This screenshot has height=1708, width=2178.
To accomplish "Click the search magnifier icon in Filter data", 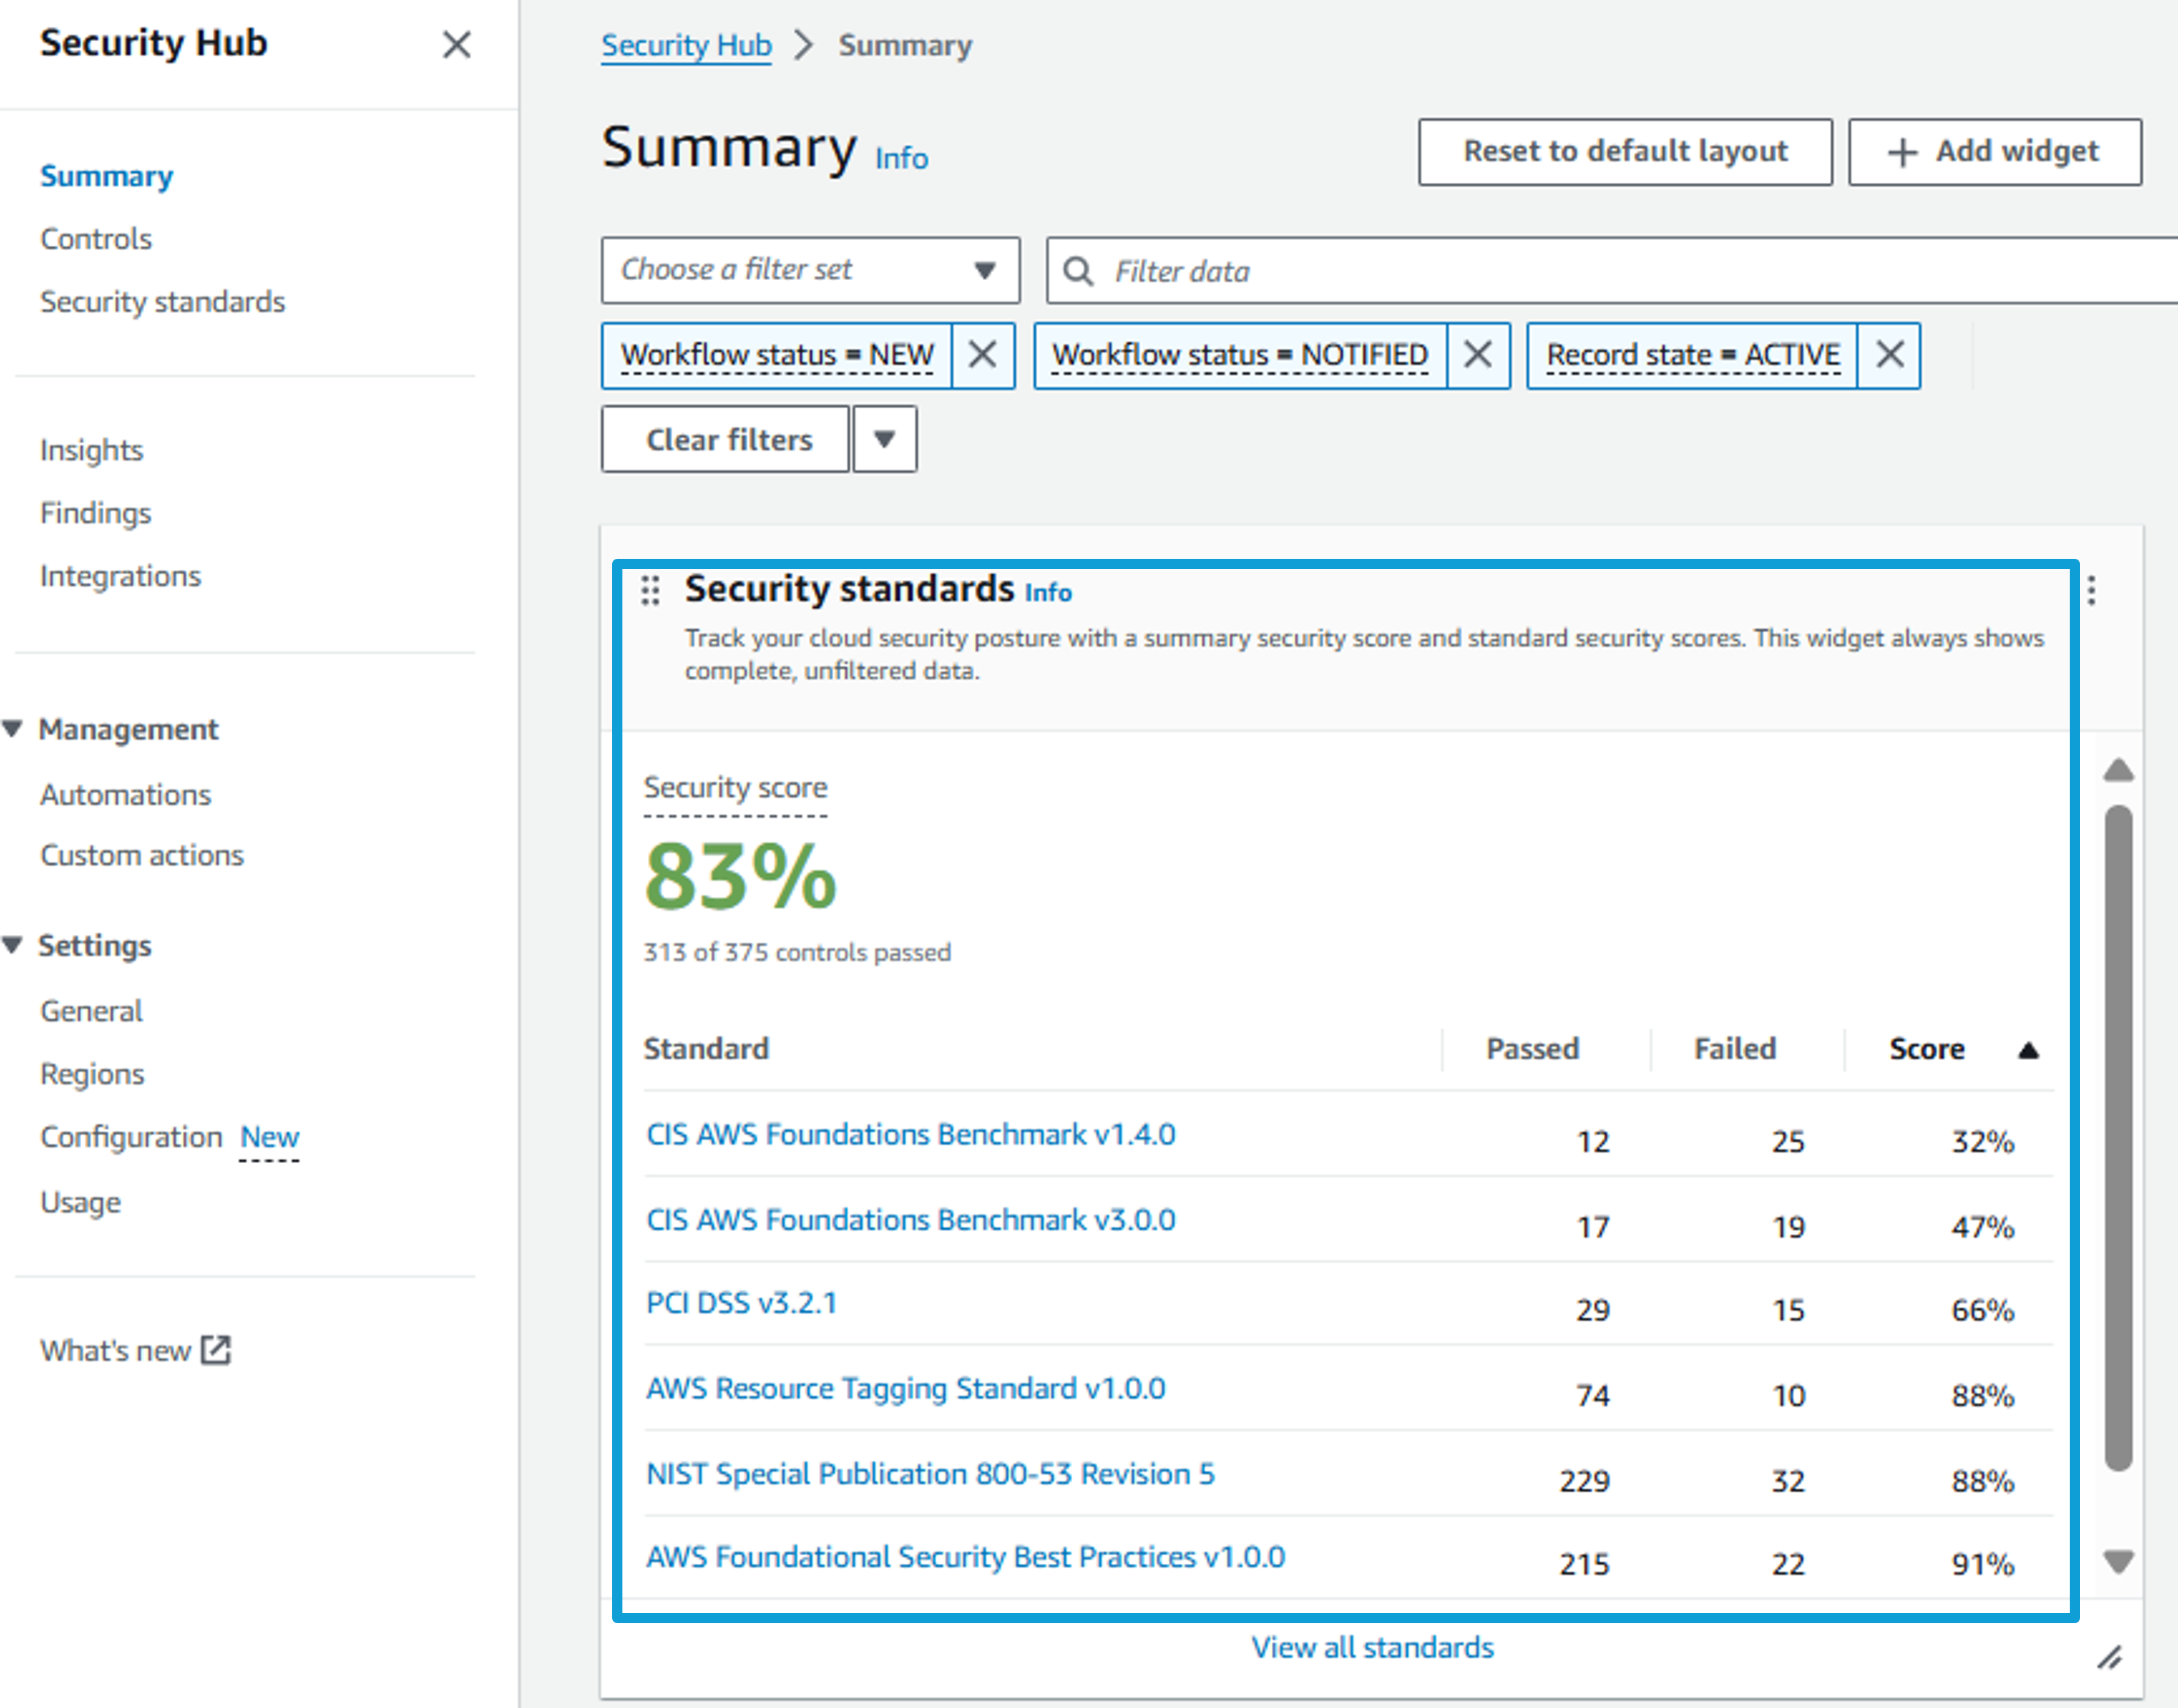I will tap(1077, 271).
